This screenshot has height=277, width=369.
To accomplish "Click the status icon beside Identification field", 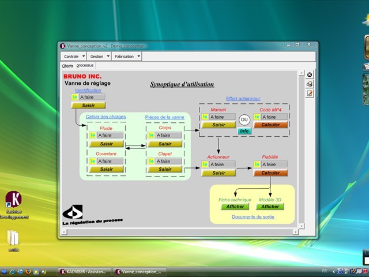I will tap(74, 97).
